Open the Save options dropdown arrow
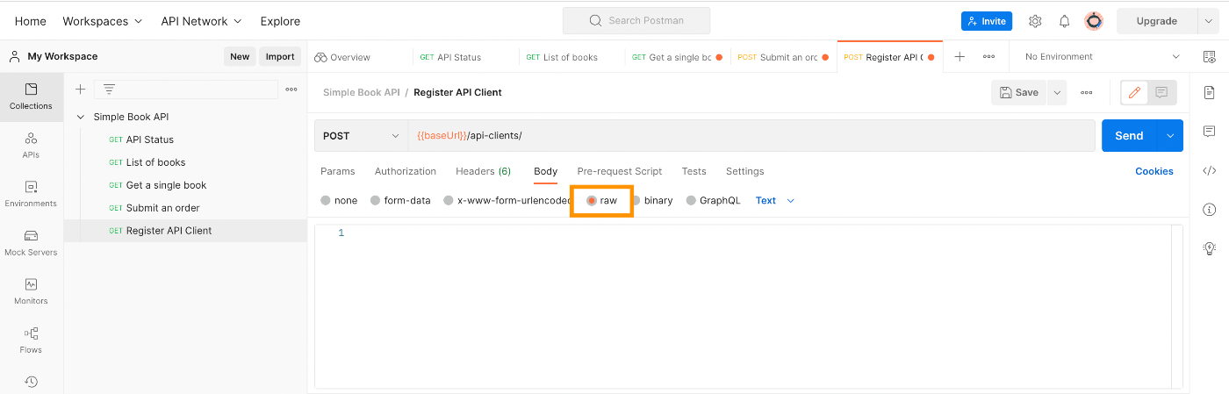 coord(1056,92)
